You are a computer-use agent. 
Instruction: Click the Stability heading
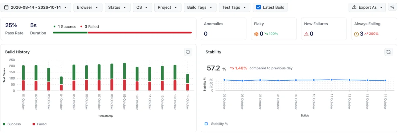click(x=213, y=52)
